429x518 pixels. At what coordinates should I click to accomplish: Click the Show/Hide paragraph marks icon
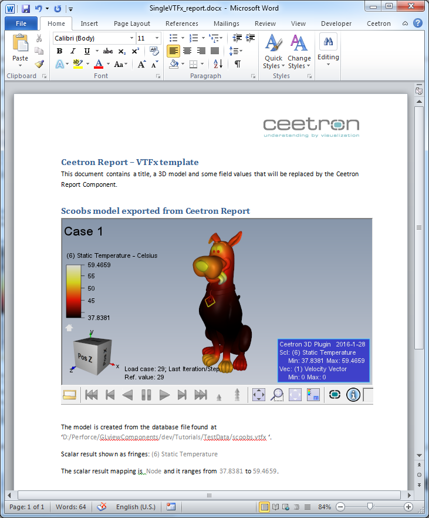point(237,64)
